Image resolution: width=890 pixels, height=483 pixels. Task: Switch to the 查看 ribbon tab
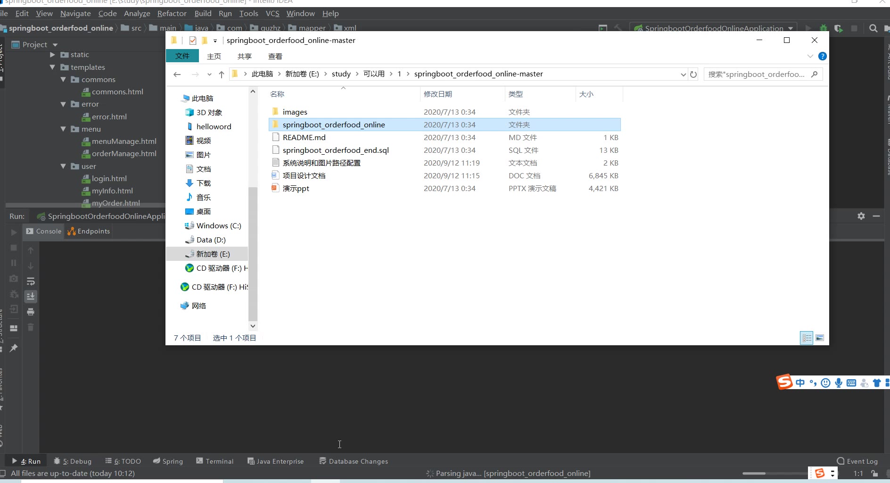coord(275,56)
